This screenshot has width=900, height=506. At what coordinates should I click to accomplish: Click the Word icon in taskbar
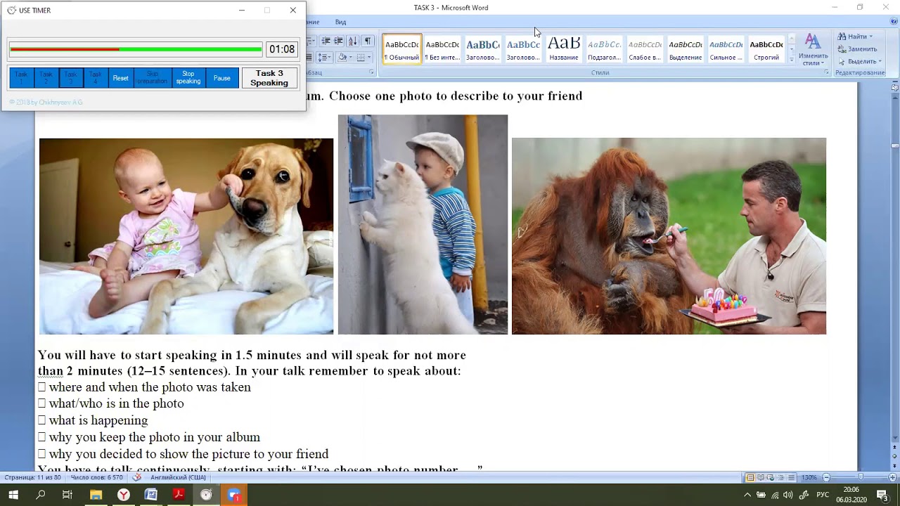[x=150, y=495]
